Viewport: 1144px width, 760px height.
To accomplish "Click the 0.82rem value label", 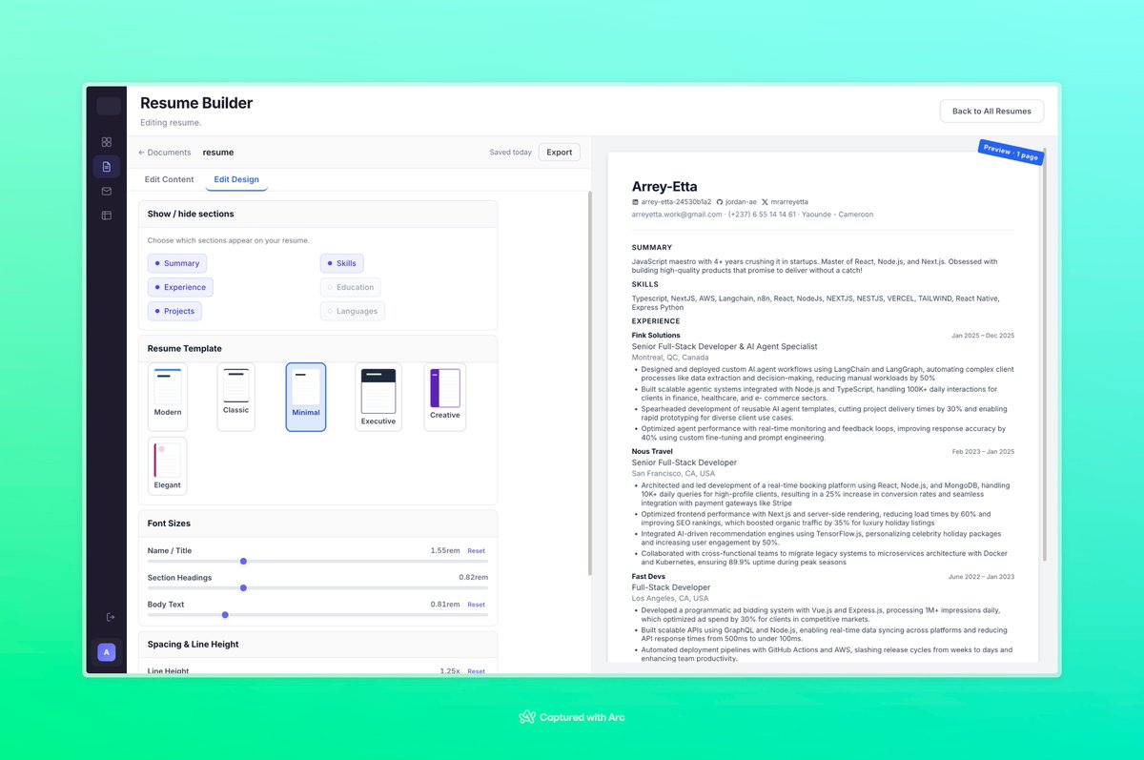I will (473, 578).
